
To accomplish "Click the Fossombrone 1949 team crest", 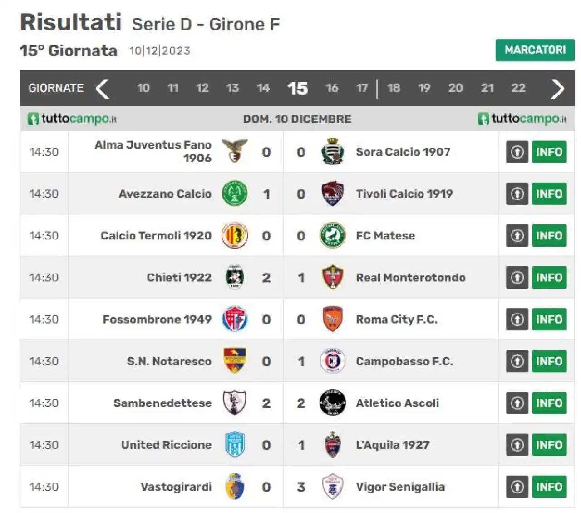I will tap(235, 319).
